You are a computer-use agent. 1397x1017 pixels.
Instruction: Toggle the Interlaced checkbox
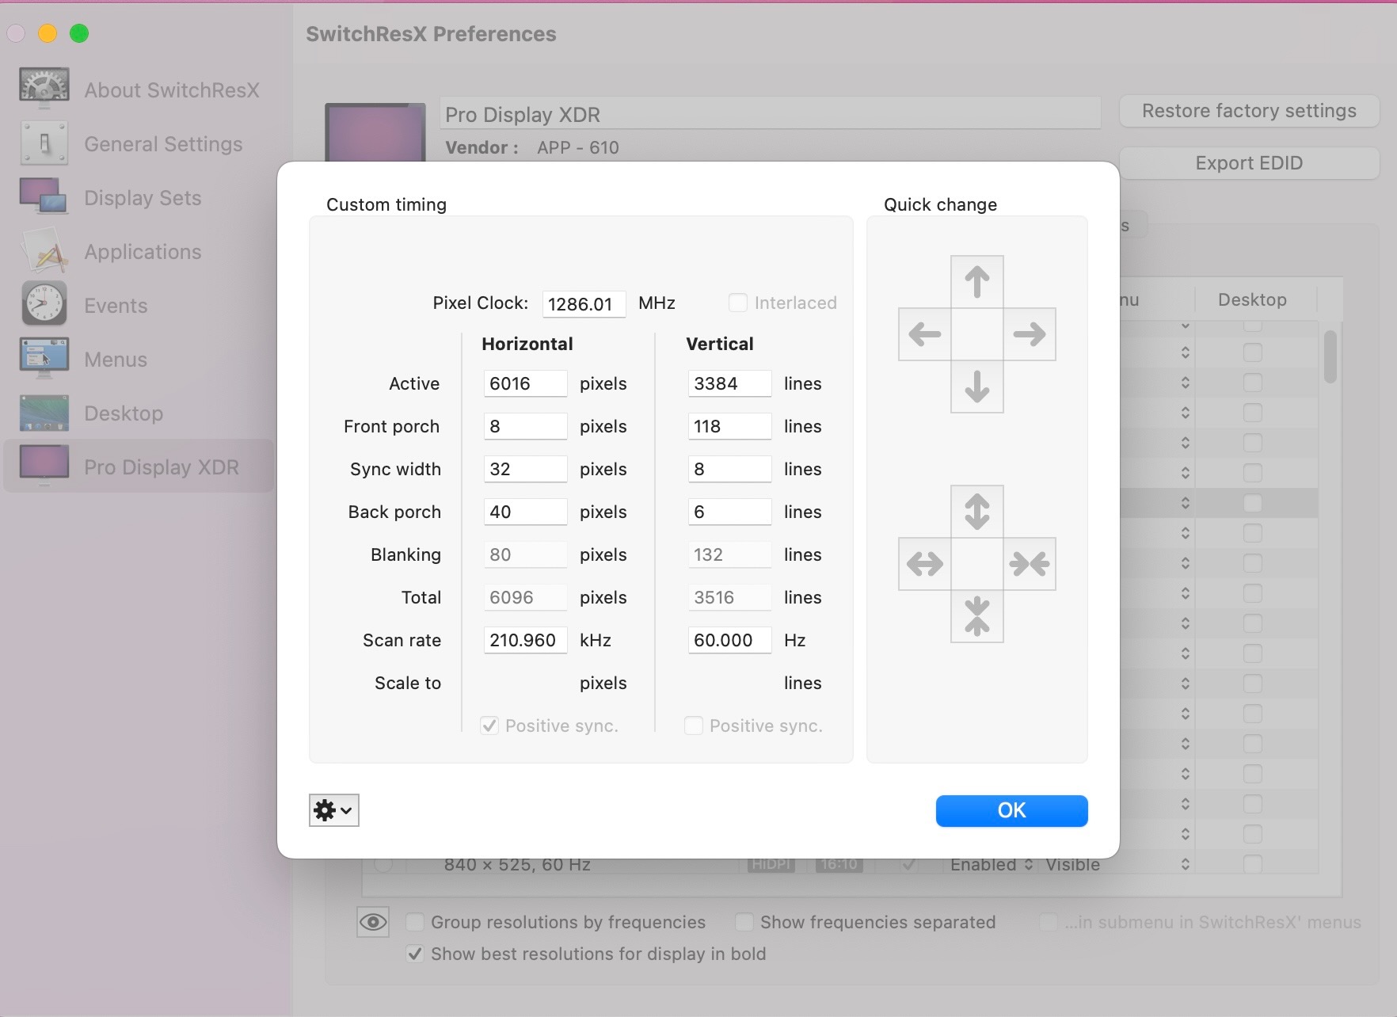coord(737,303)
